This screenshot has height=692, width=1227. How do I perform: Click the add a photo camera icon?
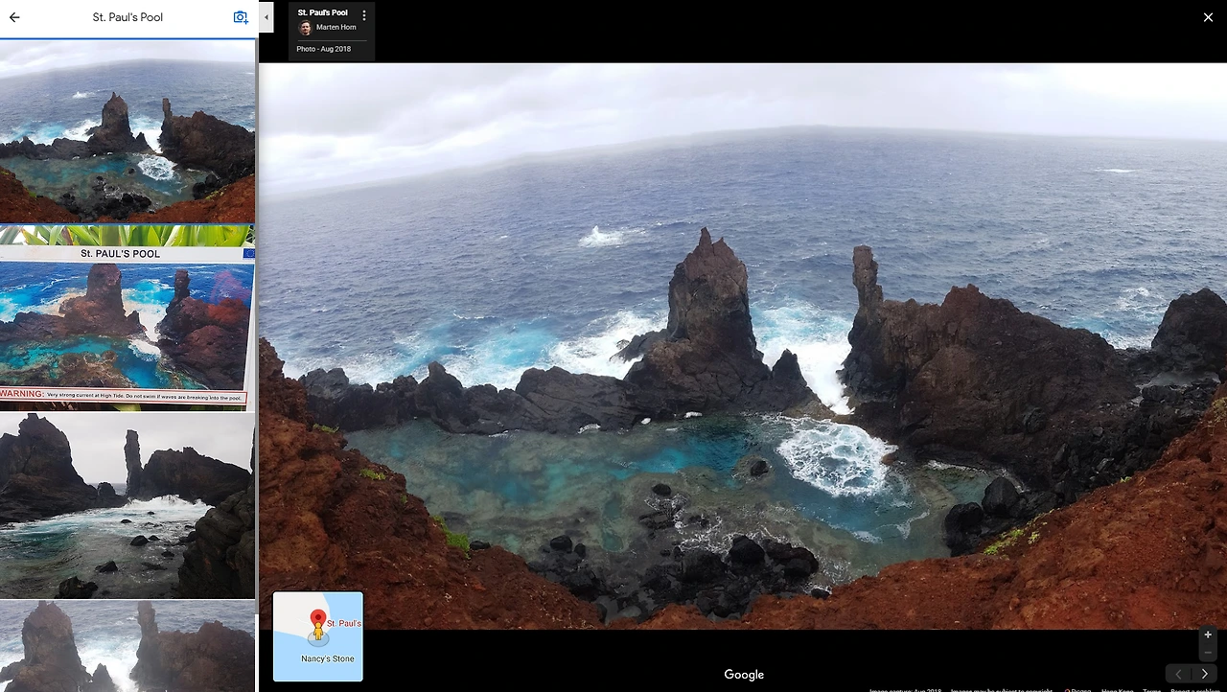point(241,17)
